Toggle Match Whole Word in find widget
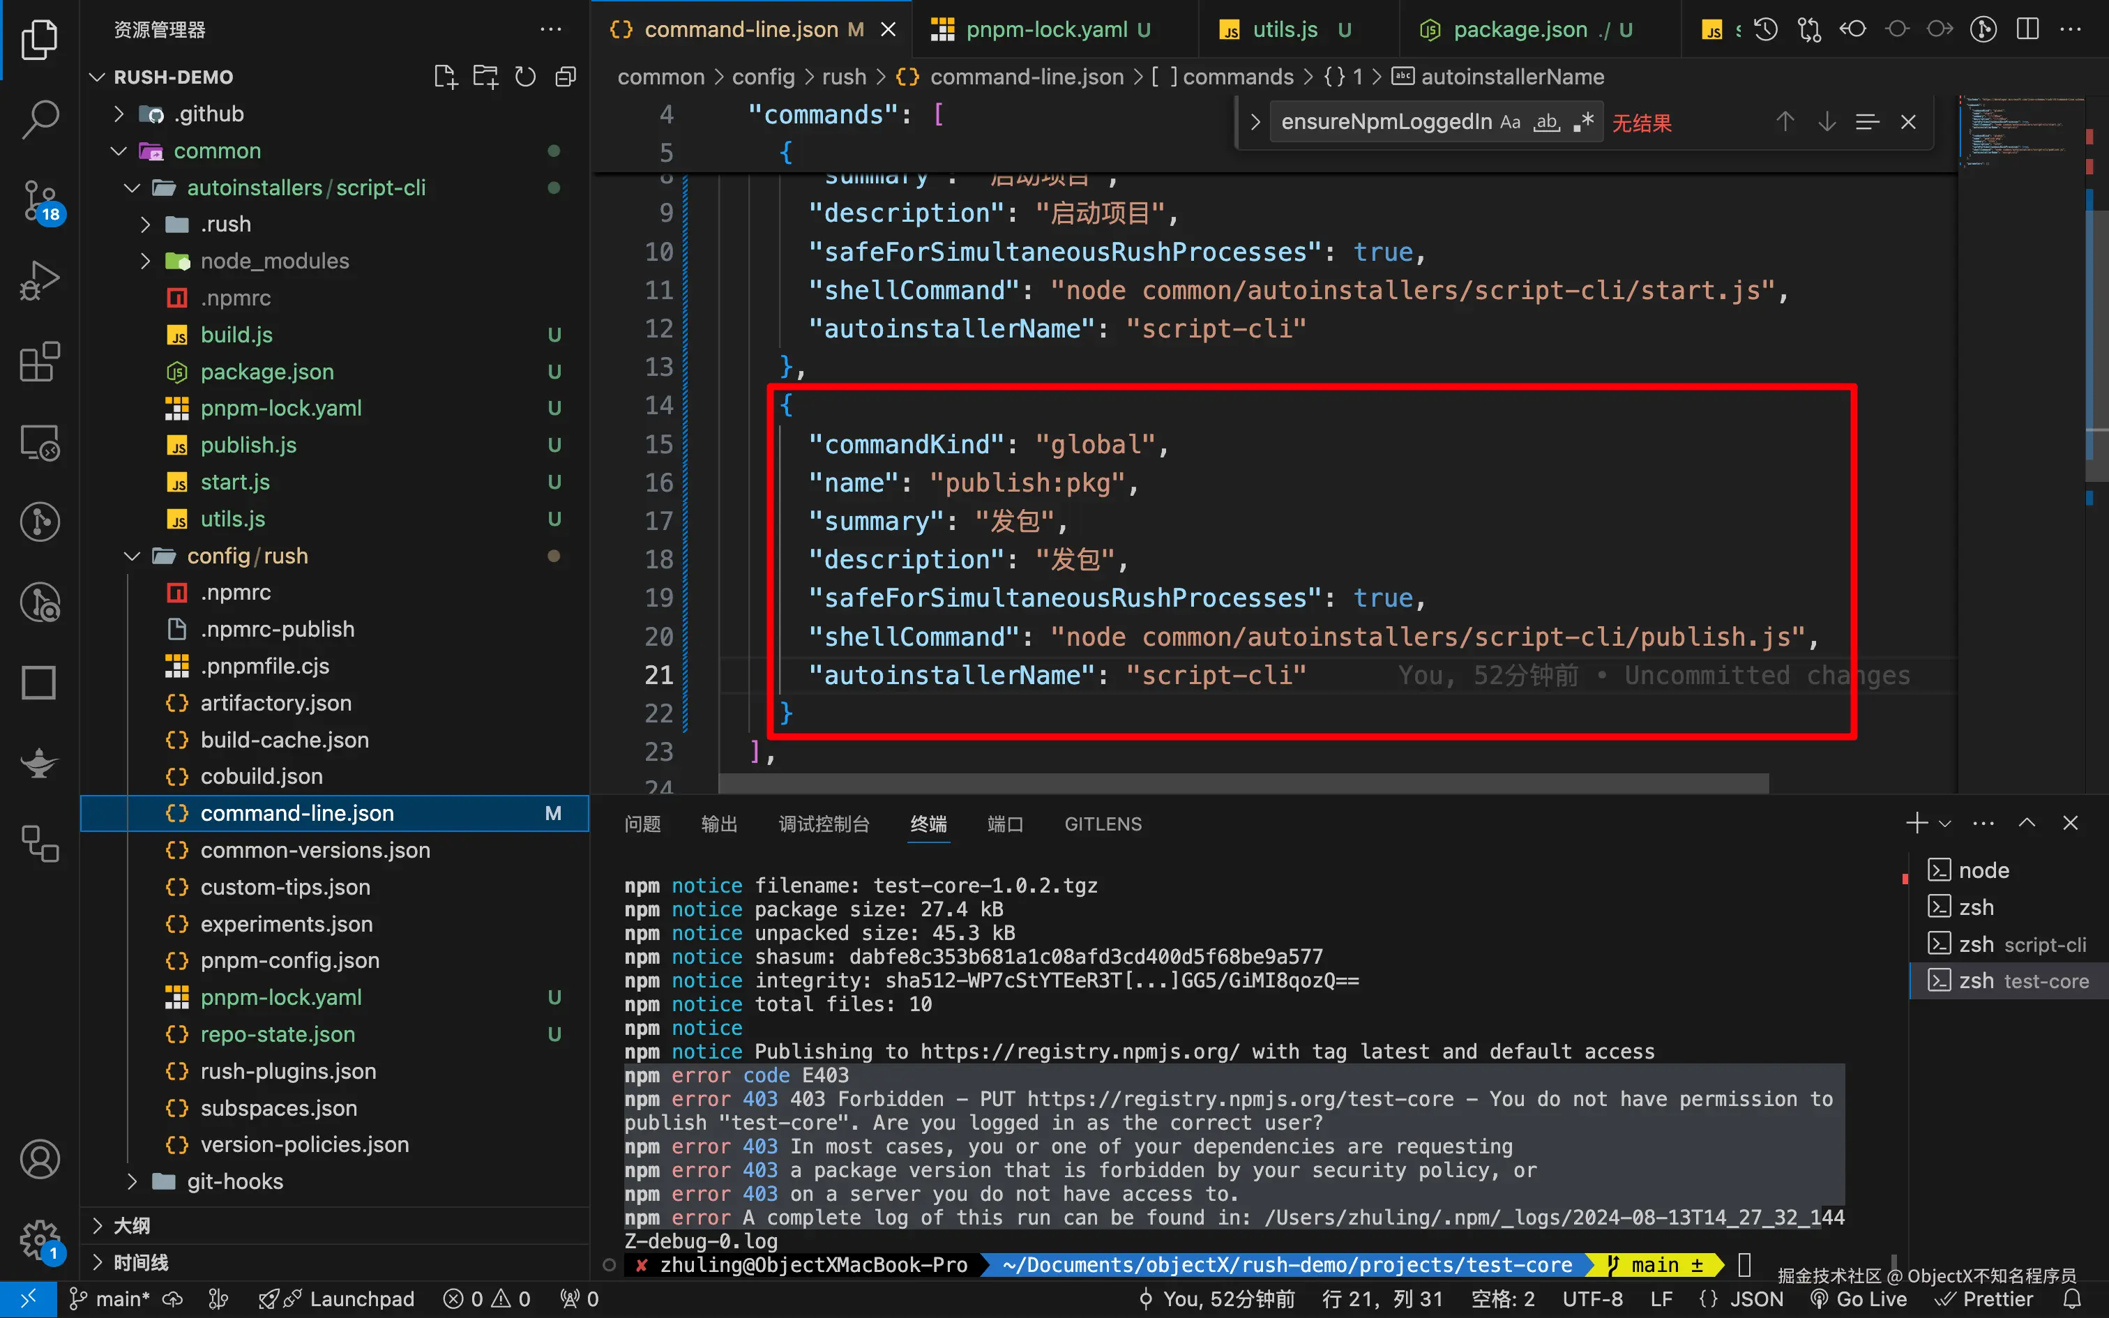This screenshot has height=1318, width=2109. coord(1547,122)
